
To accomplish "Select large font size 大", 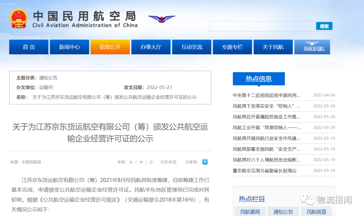I will 130,162.
